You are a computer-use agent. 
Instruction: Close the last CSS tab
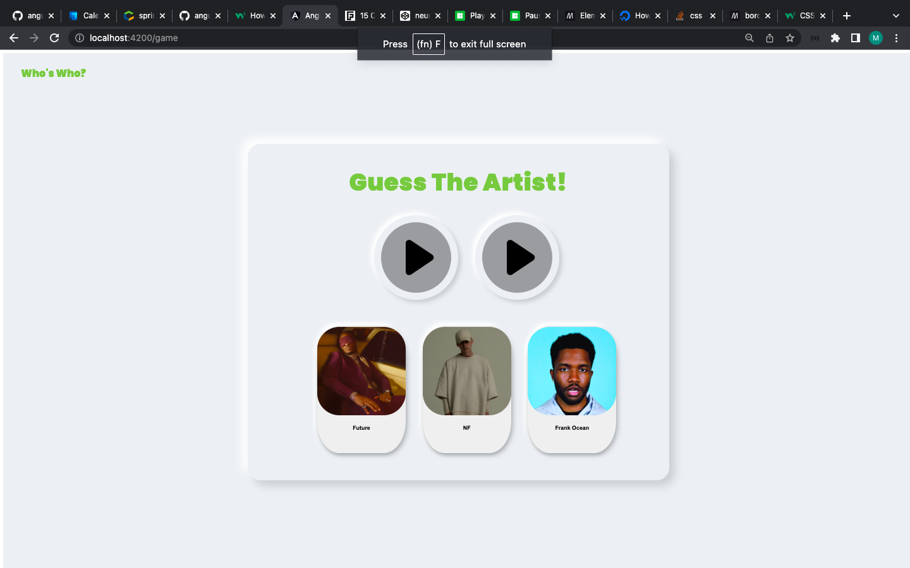[x=823, y=16]
